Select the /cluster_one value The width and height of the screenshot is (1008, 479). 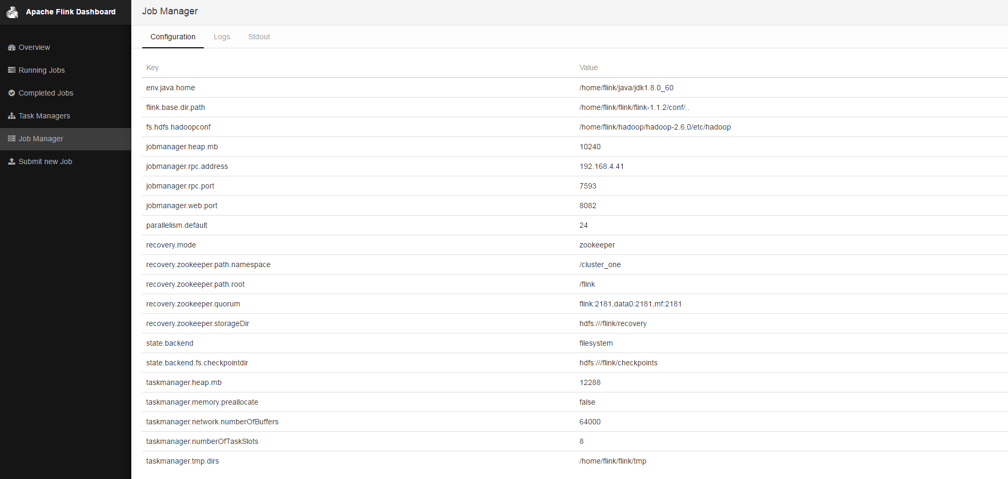tap(600, 264)
